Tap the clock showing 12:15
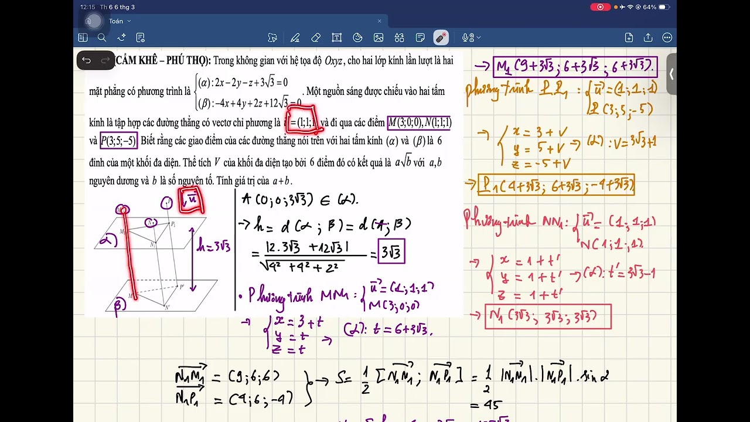The height and width of the screenshot is (422, 750). 87,7
